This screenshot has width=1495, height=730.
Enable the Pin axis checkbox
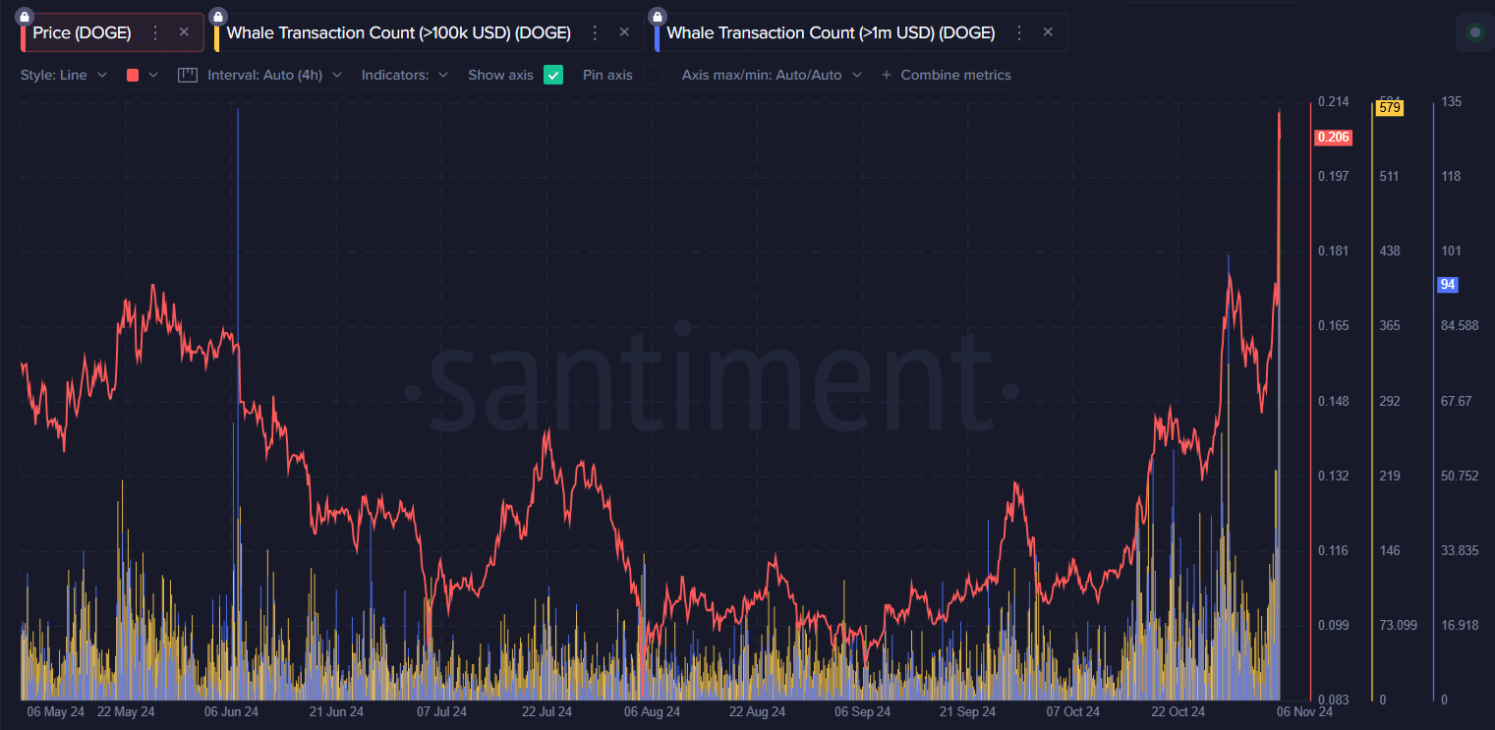(653, 75)
